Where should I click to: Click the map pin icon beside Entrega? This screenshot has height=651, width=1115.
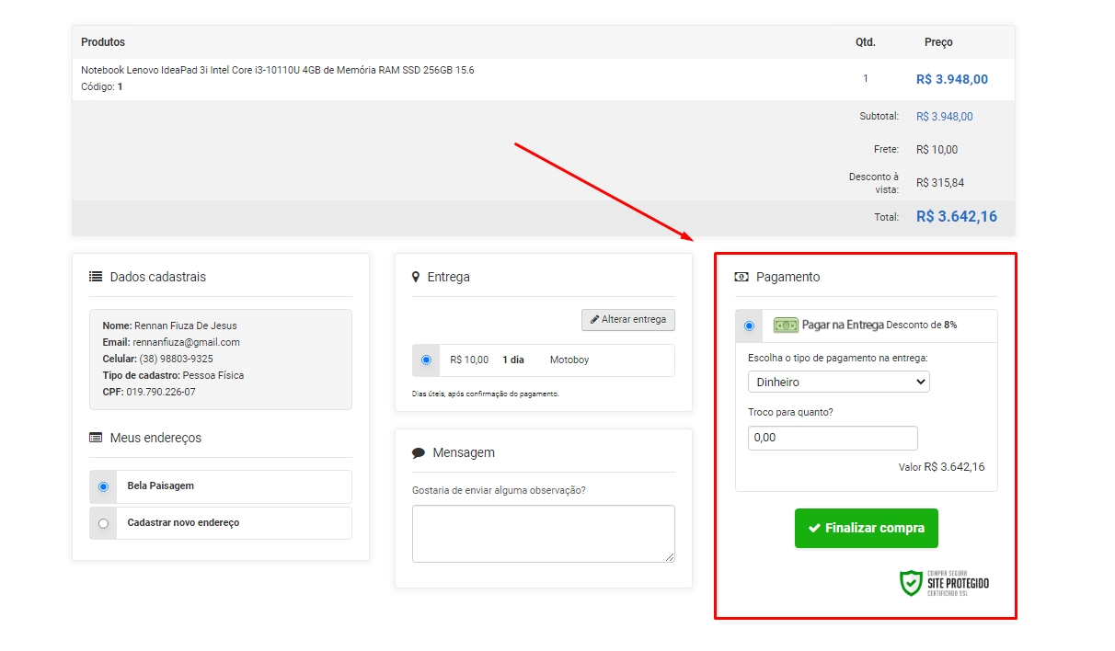coord(417,277)
